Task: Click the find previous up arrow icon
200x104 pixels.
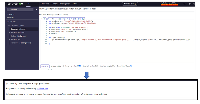Action: (71, 19)
